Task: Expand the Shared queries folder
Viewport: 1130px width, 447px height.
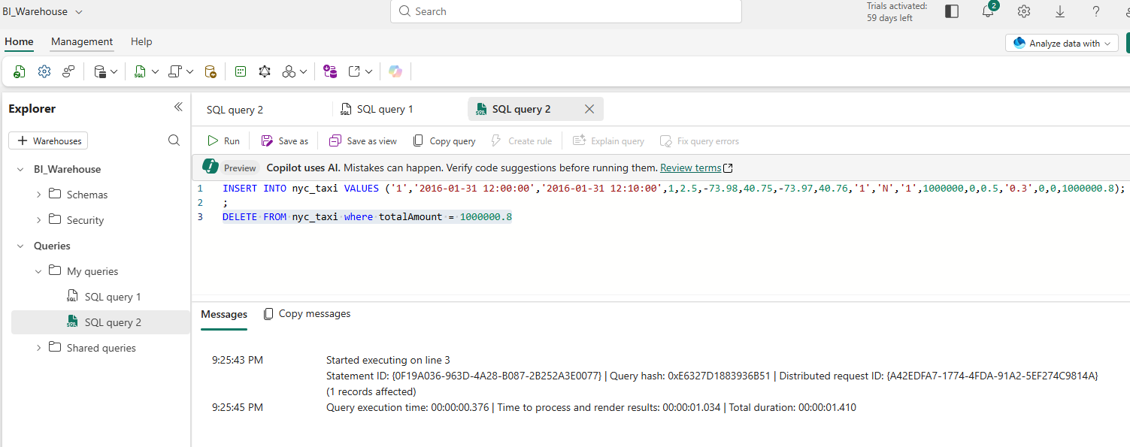Action: point(38,348)
